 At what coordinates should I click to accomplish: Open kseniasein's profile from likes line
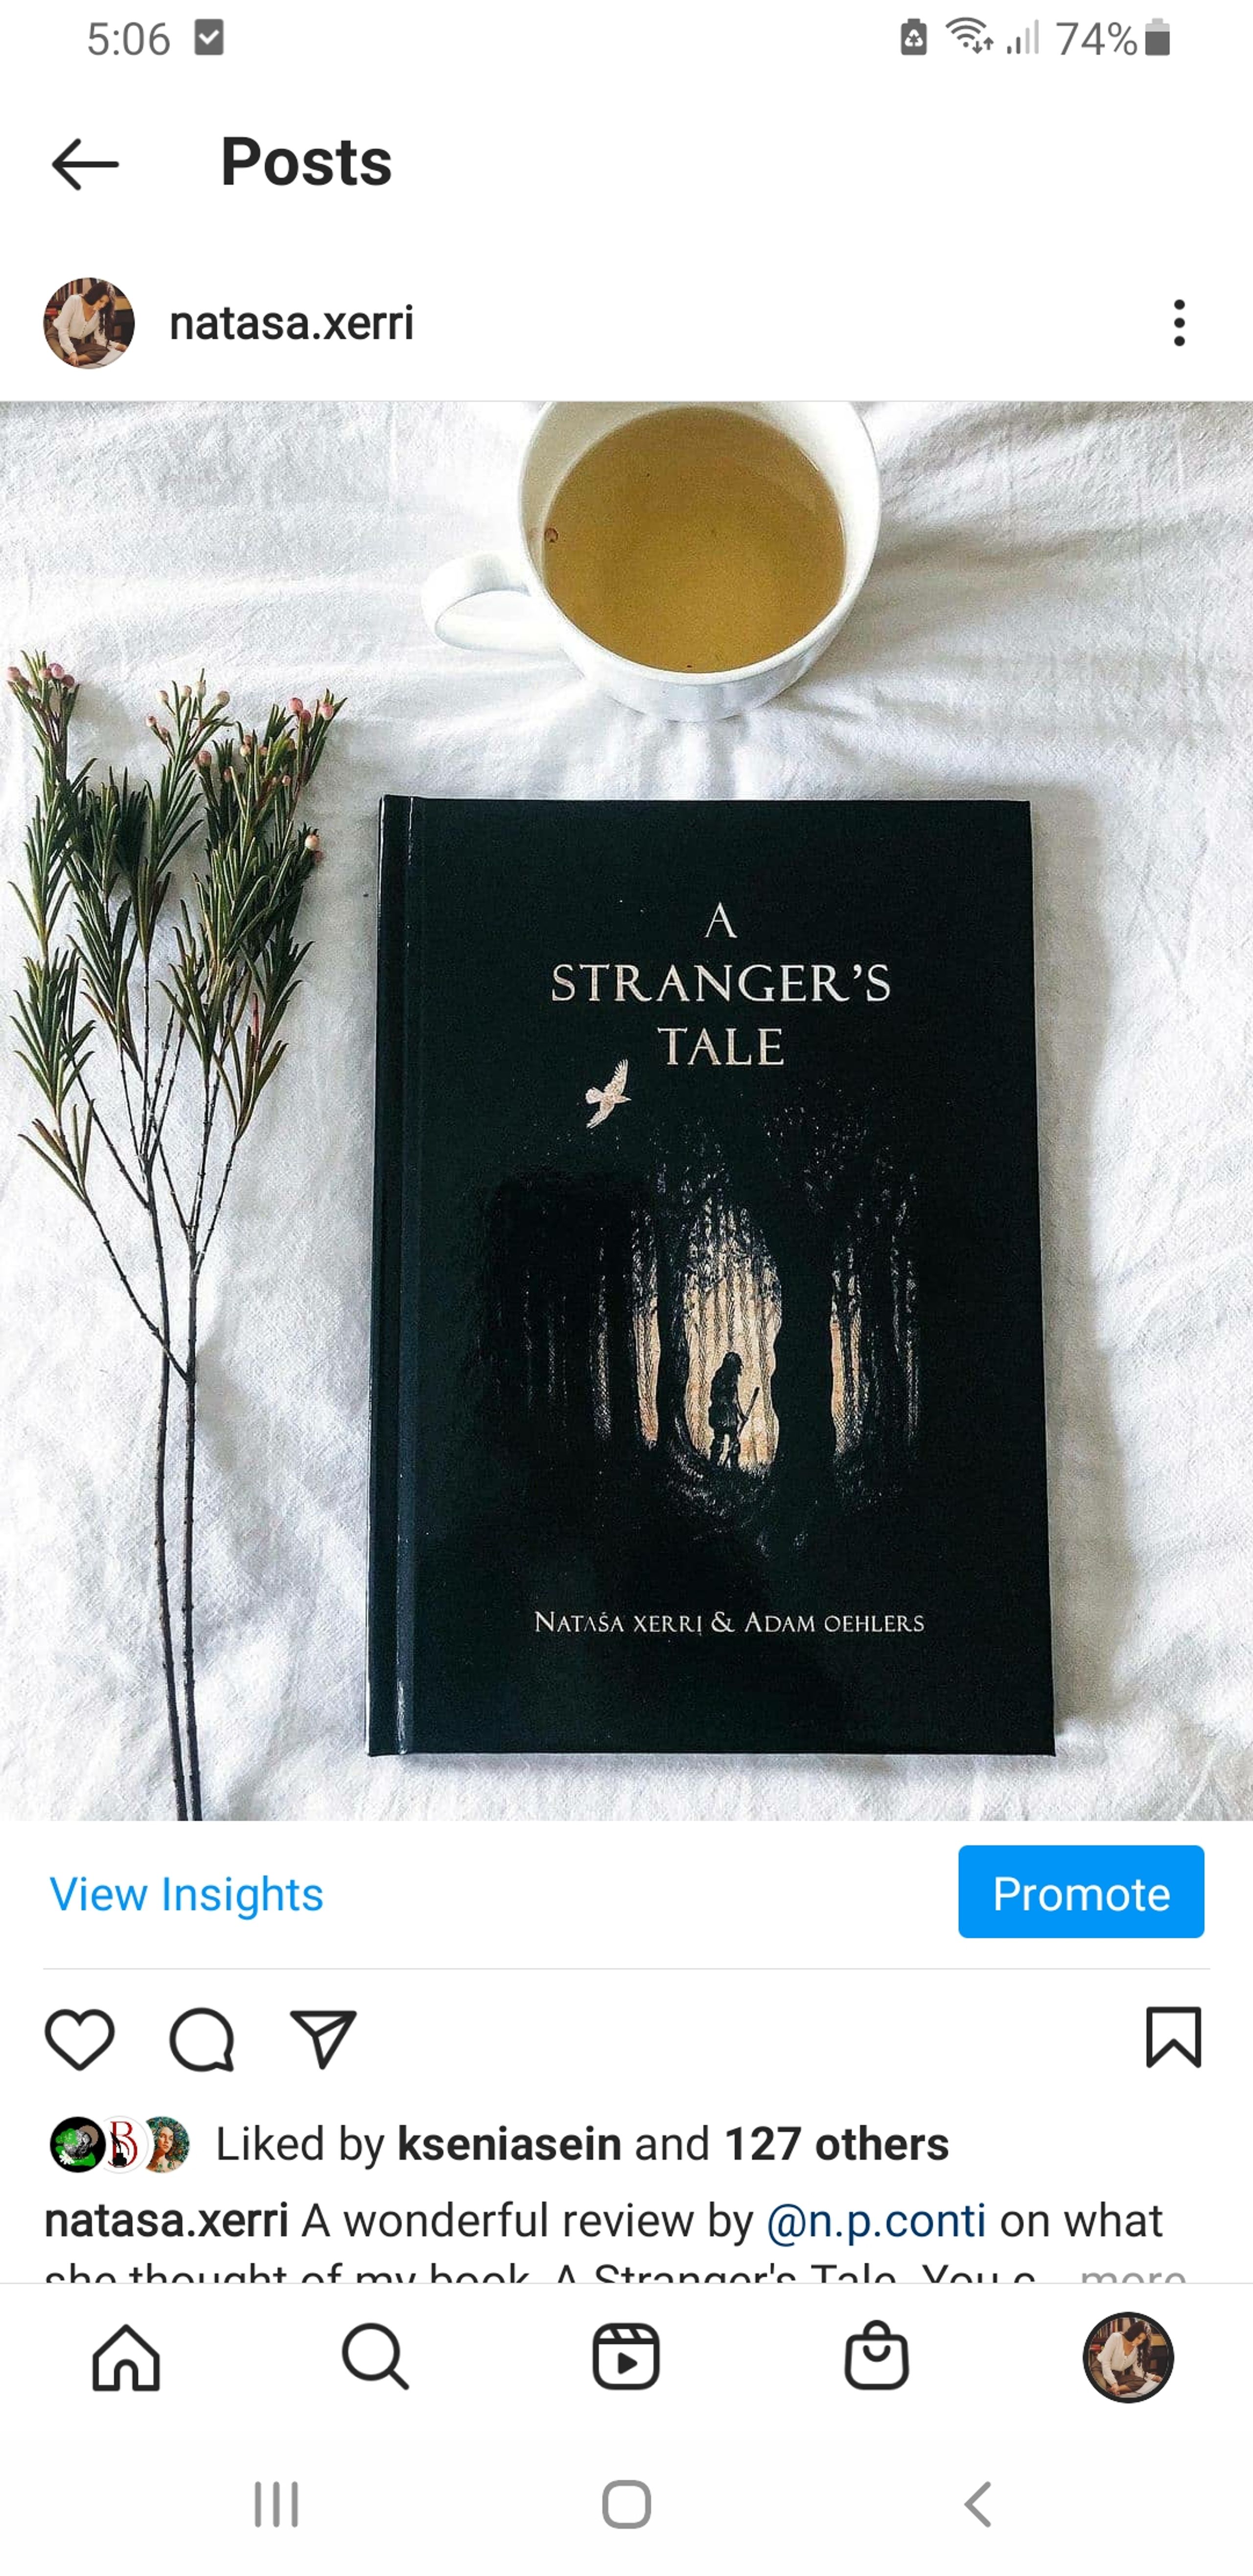[x=509, y=2144]
